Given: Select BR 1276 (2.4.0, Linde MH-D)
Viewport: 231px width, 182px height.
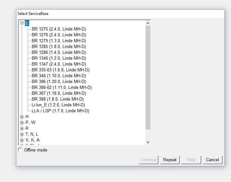Looking at the screenshot, I should [x=59, y=35].
